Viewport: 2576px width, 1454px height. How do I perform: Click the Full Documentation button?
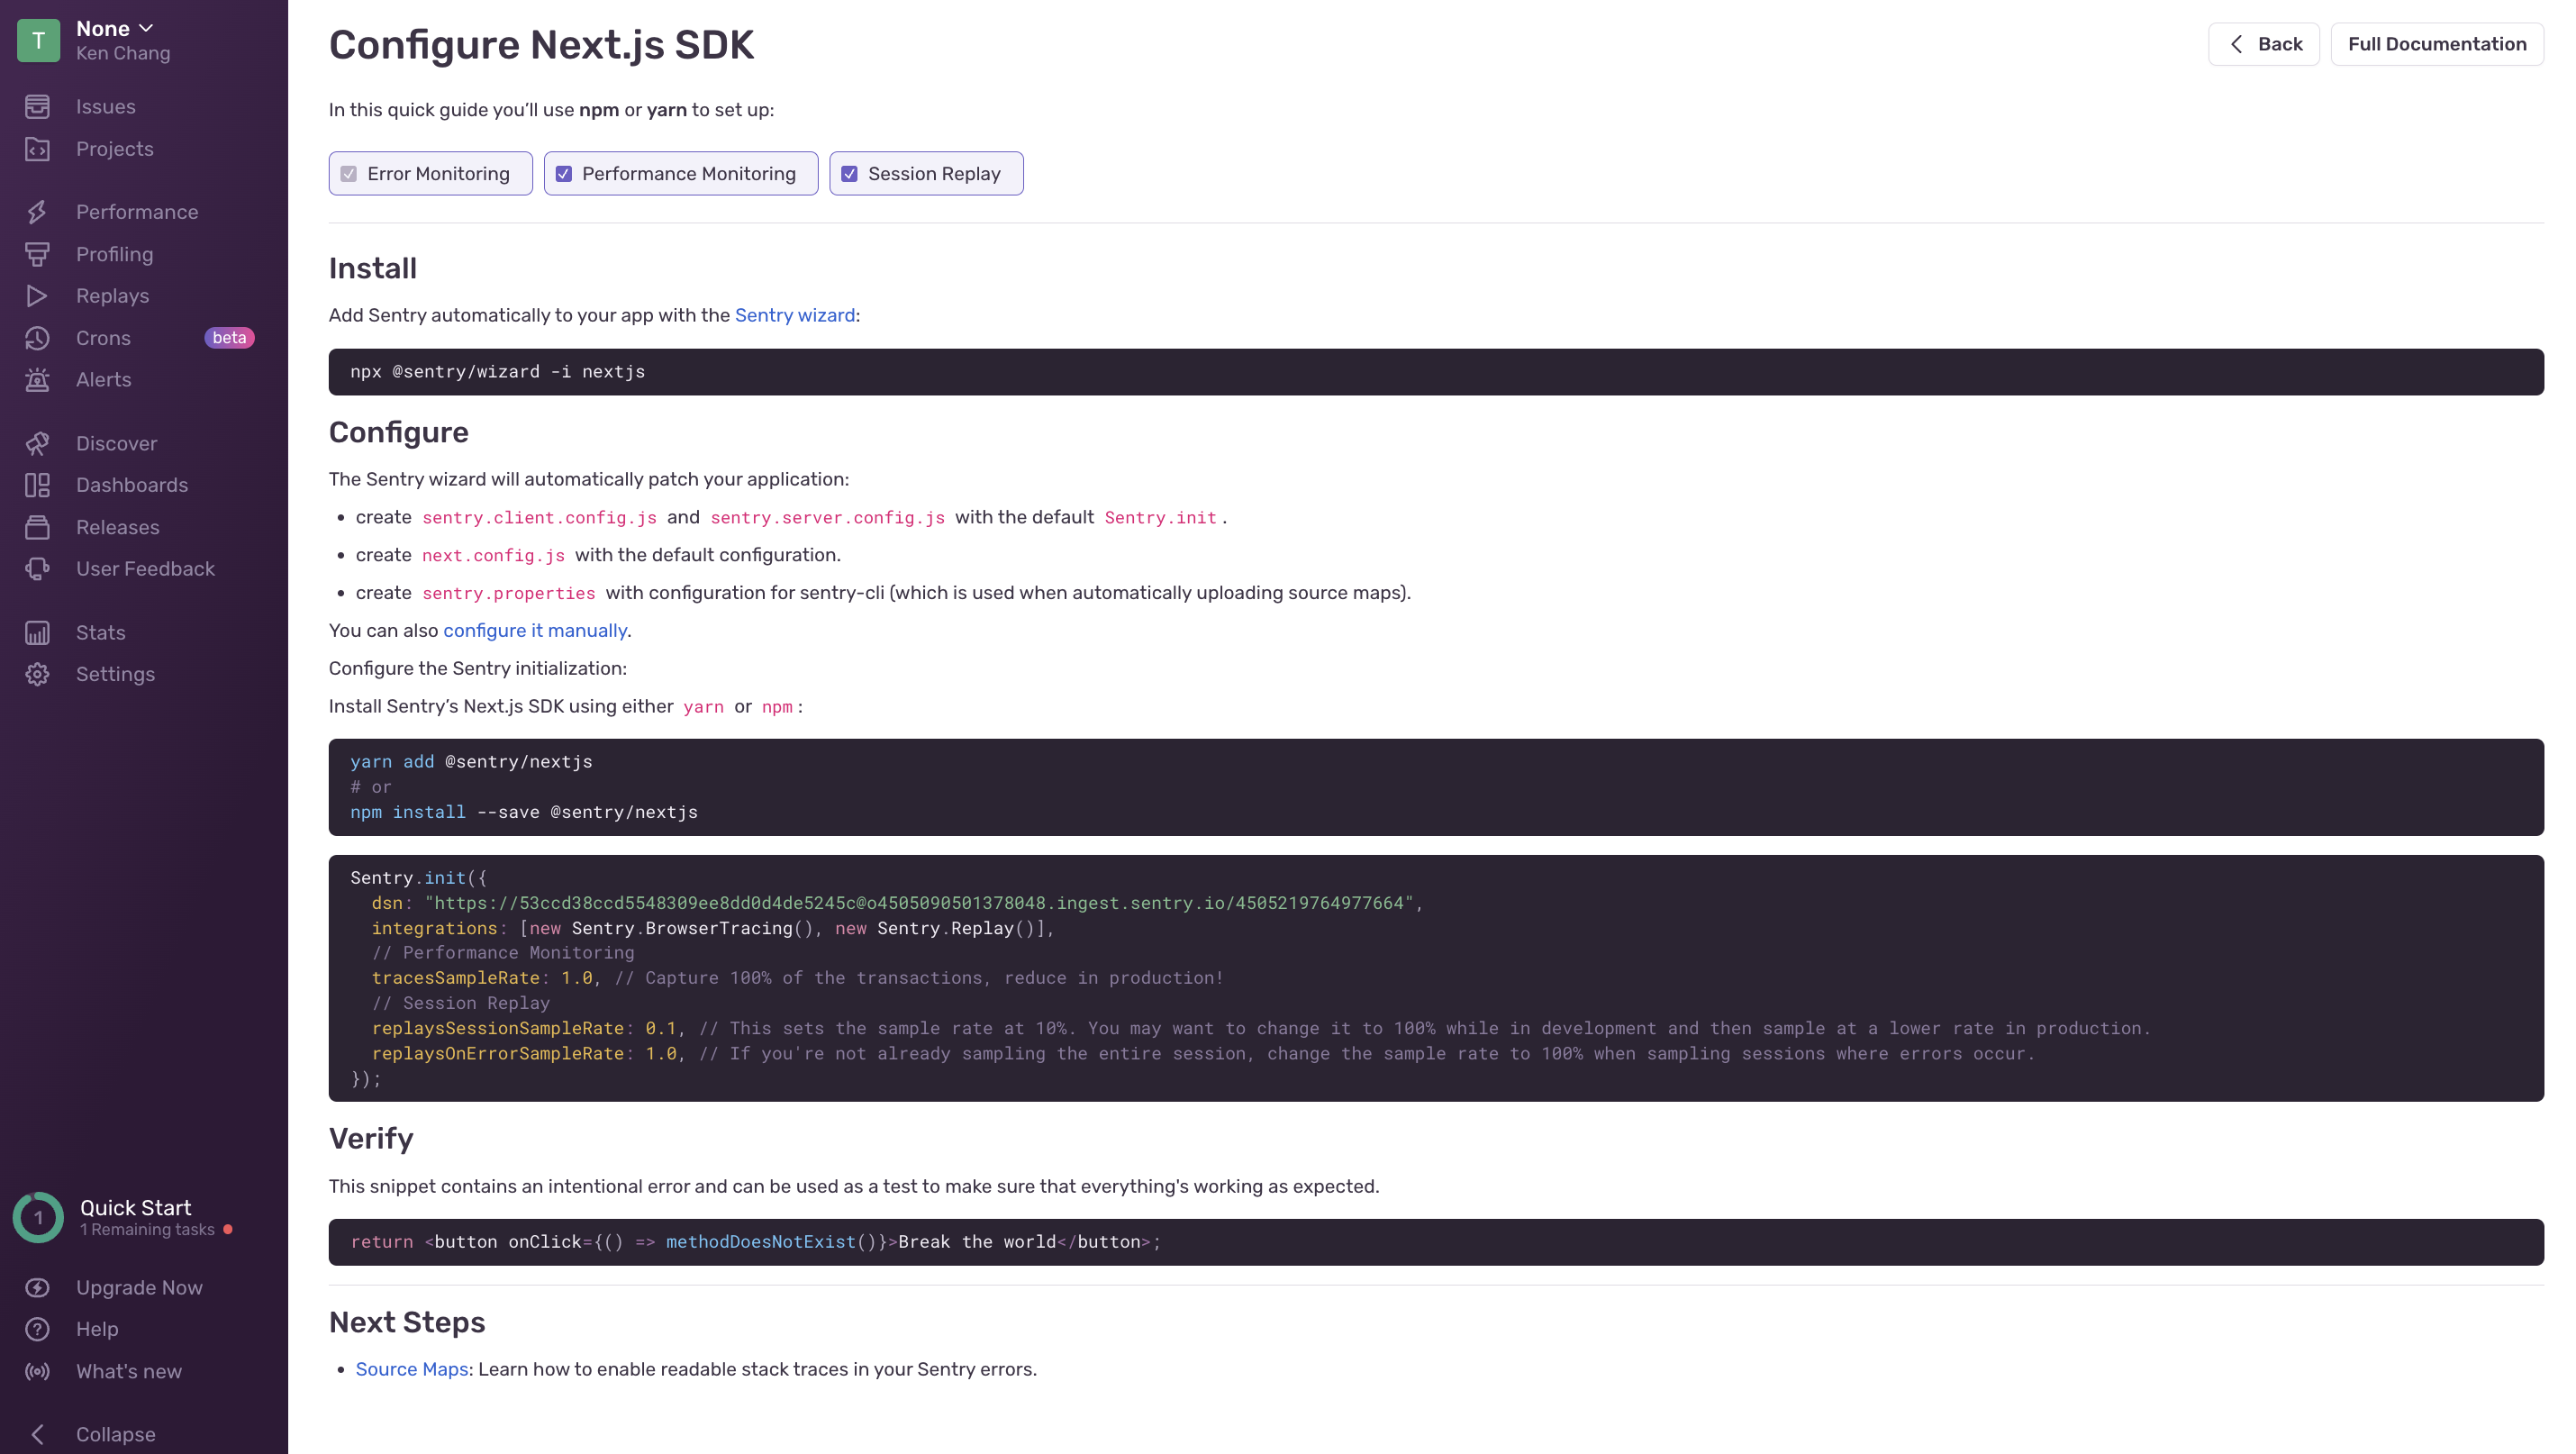coord(2436,44)
